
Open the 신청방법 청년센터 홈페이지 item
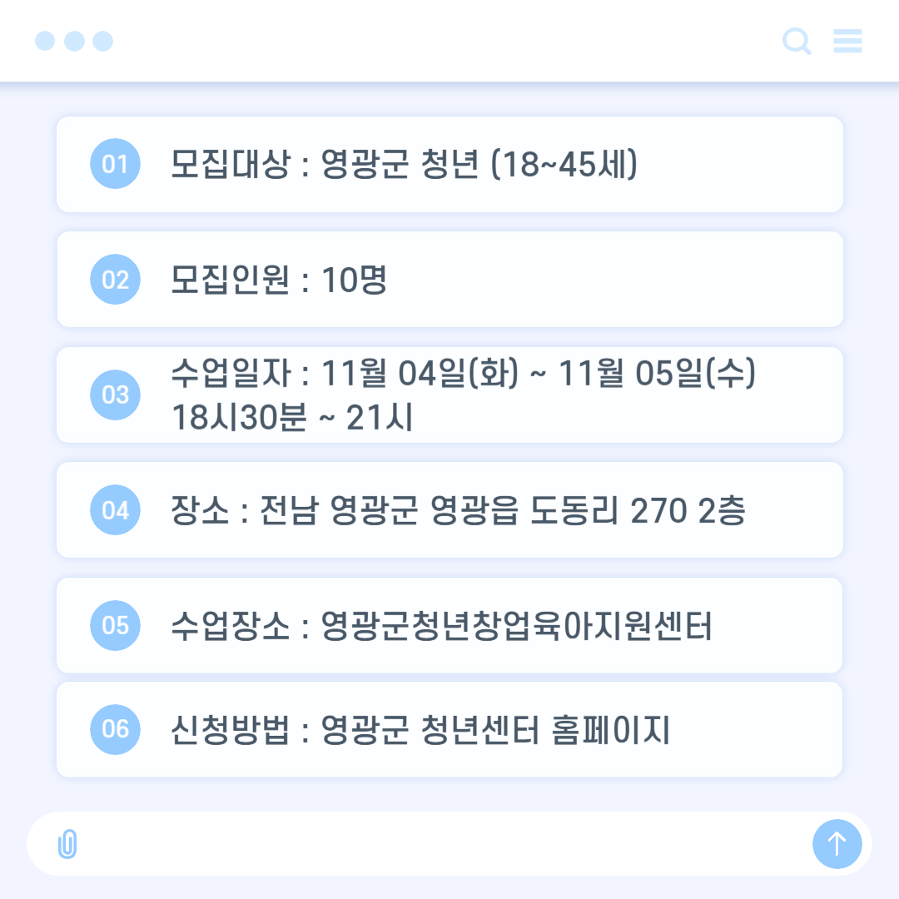449,729
